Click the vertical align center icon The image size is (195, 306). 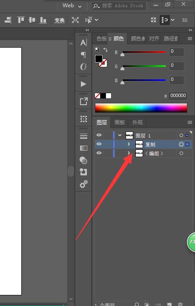tap(32, 20)
